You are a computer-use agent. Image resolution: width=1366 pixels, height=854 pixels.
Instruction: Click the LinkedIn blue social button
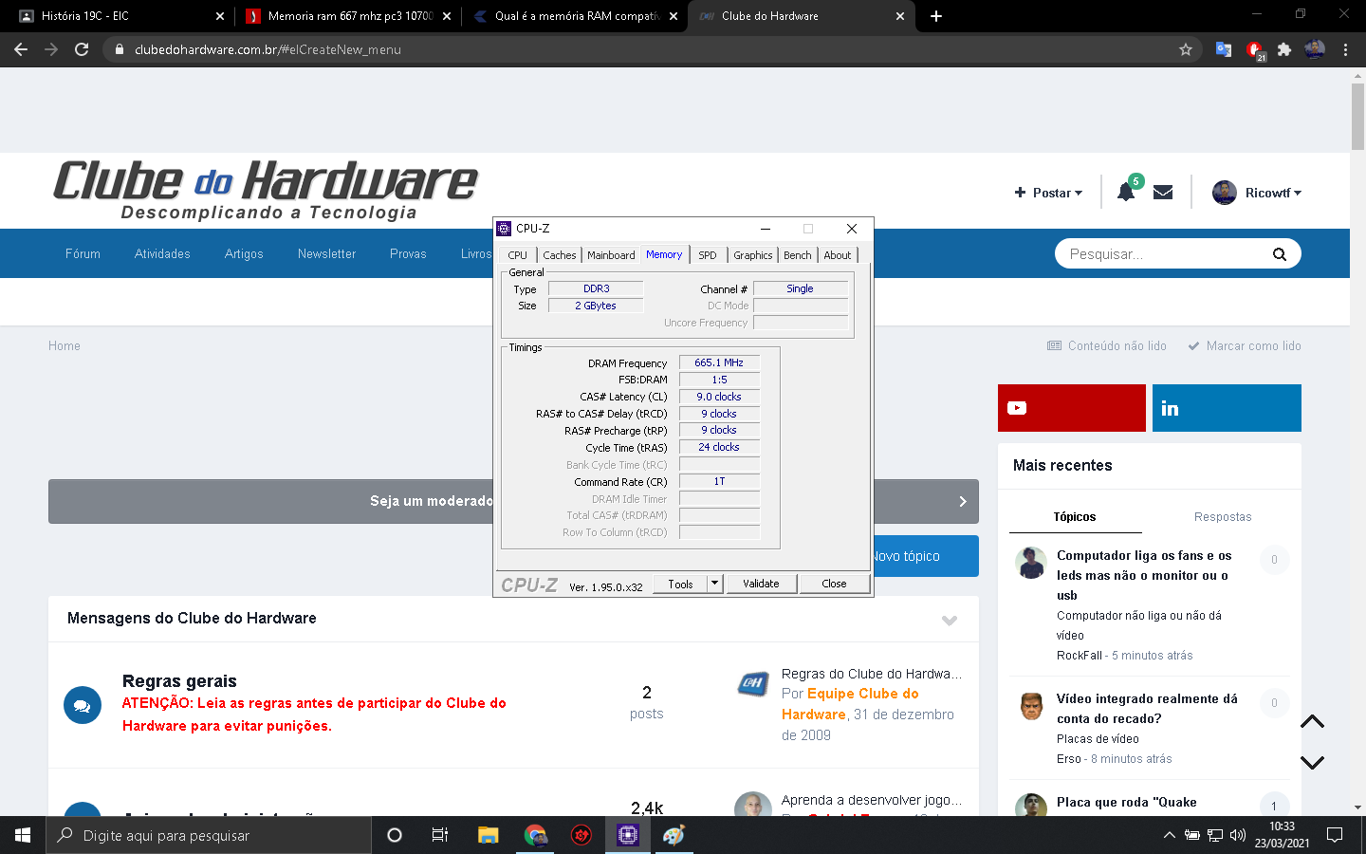pyautogui.click(x=1227, y=408)
